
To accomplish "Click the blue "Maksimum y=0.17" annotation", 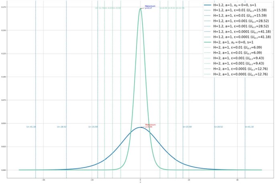I will [x=150, y=7].
